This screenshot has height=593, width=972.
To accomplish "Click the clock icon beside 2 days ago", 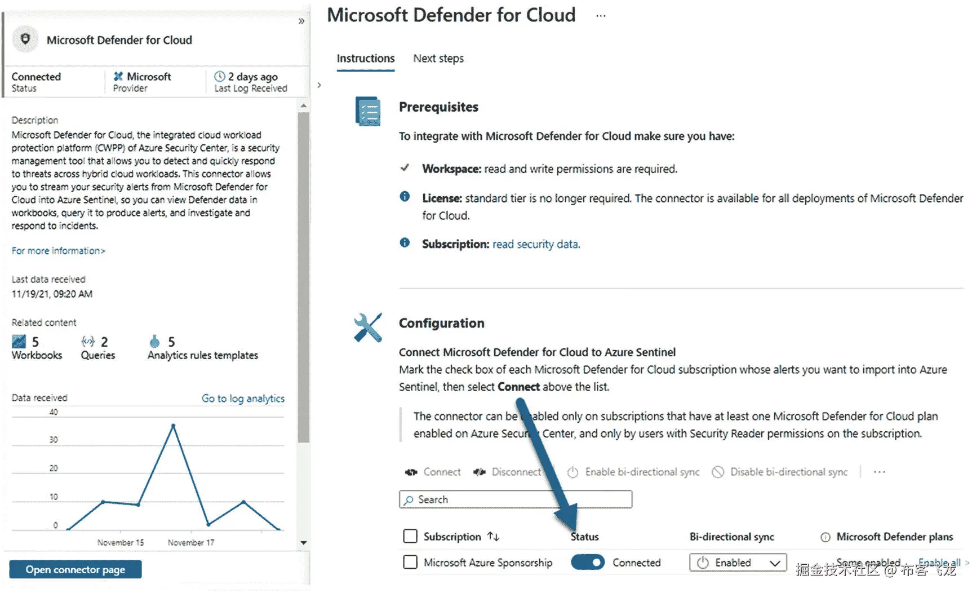I will pos(220,77).
